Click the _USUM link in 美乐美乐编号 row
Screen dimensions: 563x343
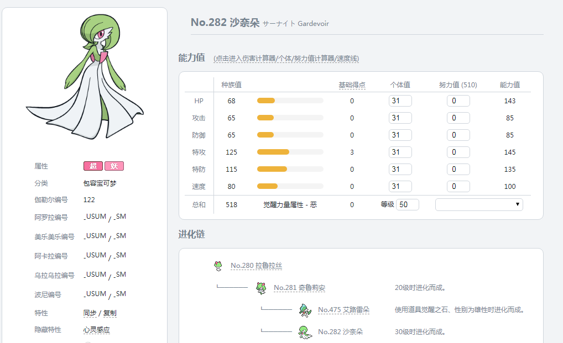click(95, 236)
